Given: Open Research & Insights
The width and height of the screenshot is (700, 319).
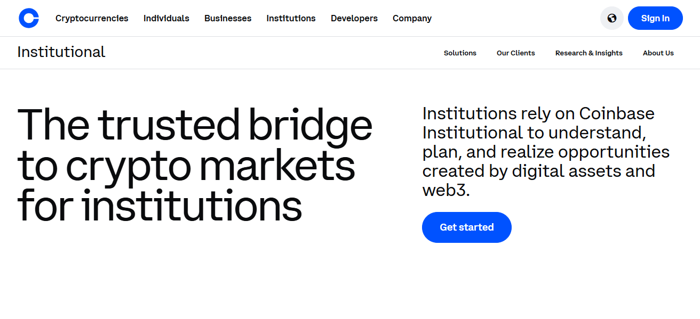Looking at the screenshot, I should coord(588,53).
